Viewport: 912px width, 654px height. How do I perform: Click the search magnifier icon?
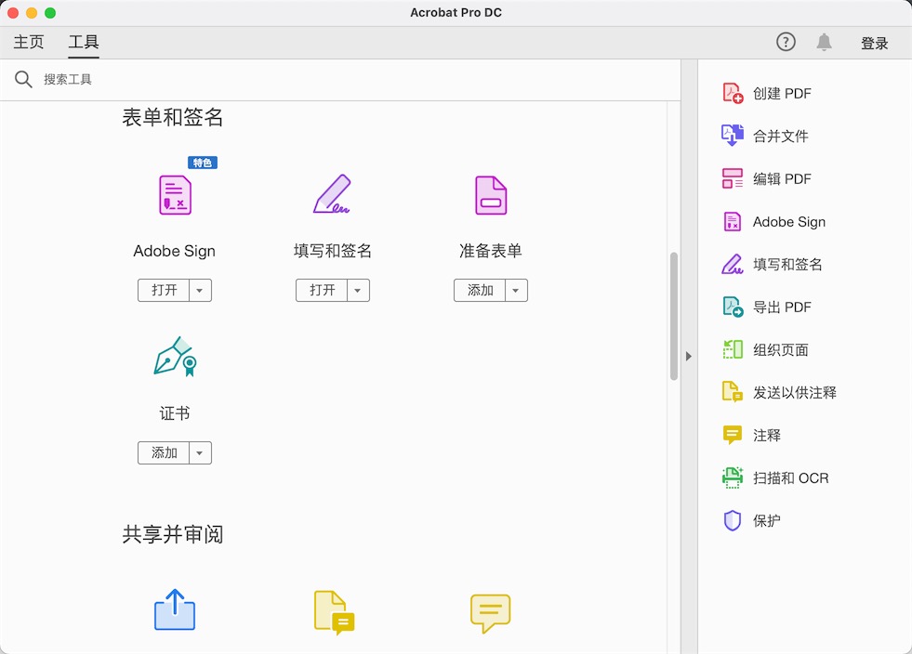(x=23, y=79)
